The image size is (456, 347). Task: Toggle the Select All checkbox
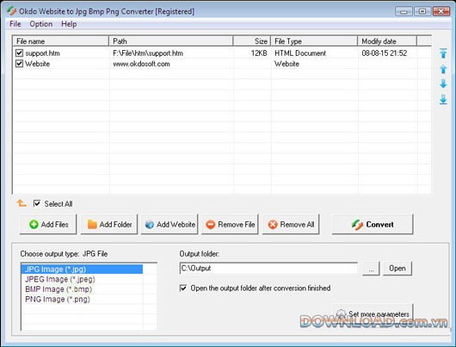click(x=37, y=203)
